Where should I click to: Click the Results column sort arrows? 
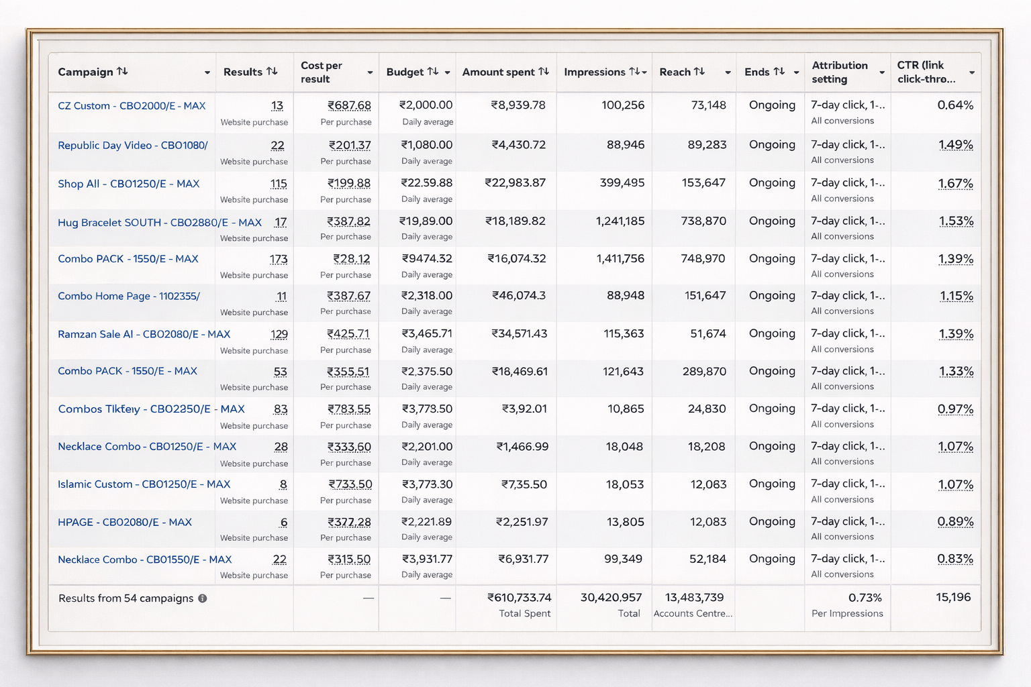pos(272,71)
